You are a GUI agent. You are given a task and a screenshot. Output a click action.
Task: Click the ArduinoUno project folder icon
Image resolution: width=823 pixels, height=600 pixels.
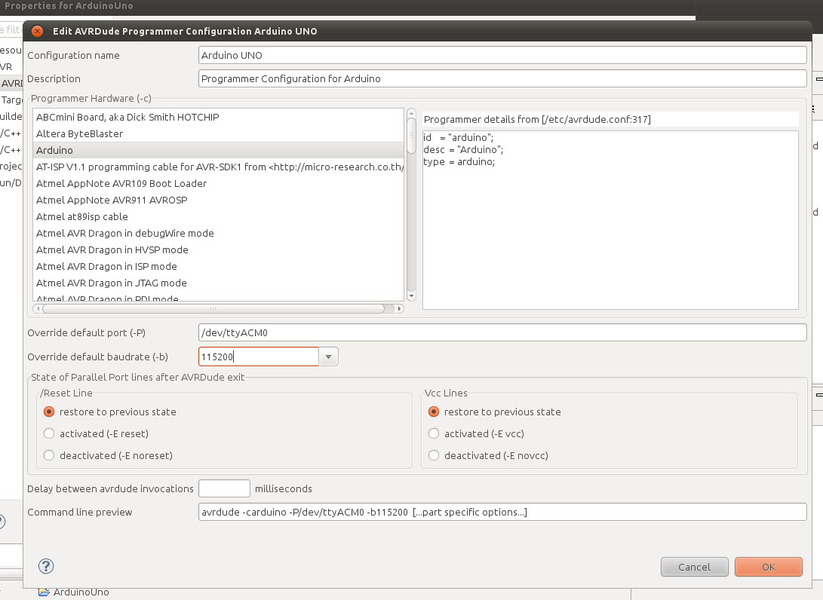point(44,592)
